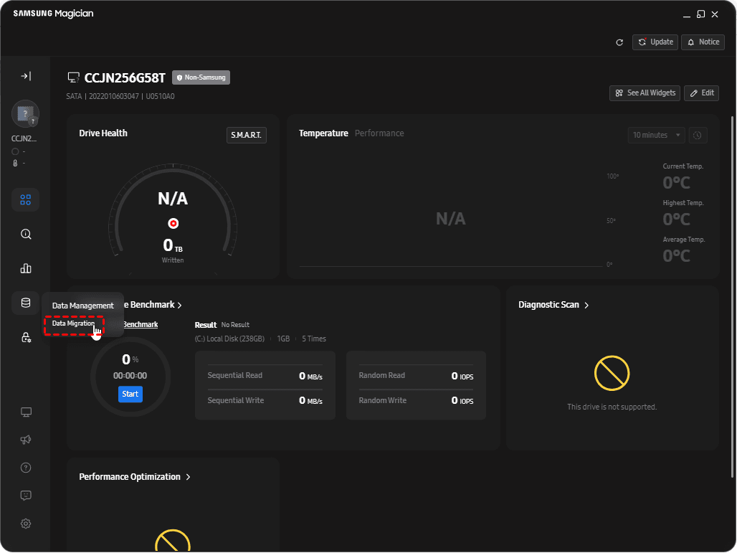The width and height of the screenshot is (737, 553).
Task: Click the megaphone announcements icon in sidebar
Action: pos(26,440)
